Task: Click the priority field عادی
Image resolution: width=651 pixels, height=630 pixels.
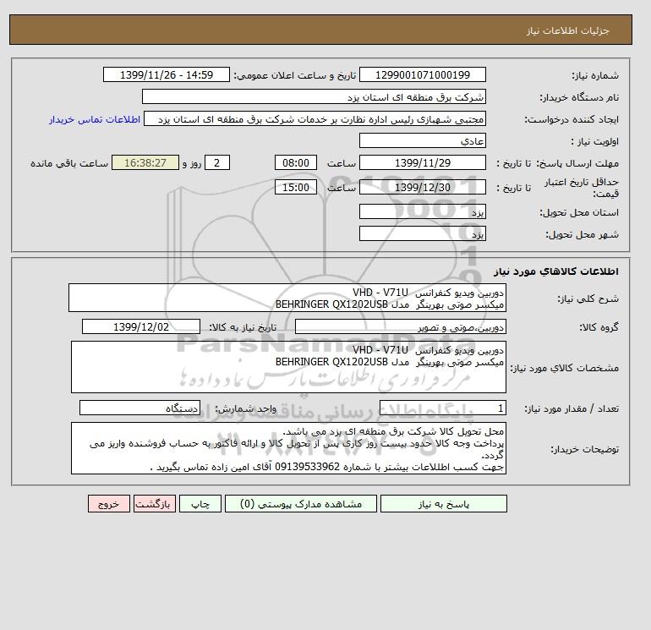Action: coord(422,141)
